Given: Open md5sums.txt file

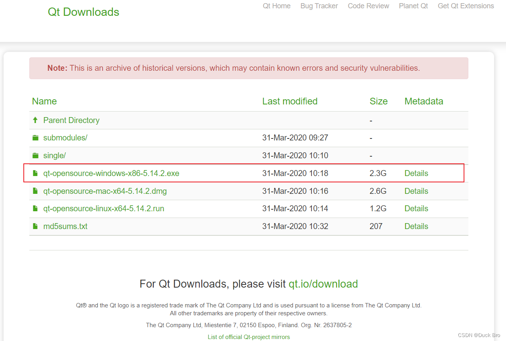Looking at the screenshot, I should [x=65, y=226].
